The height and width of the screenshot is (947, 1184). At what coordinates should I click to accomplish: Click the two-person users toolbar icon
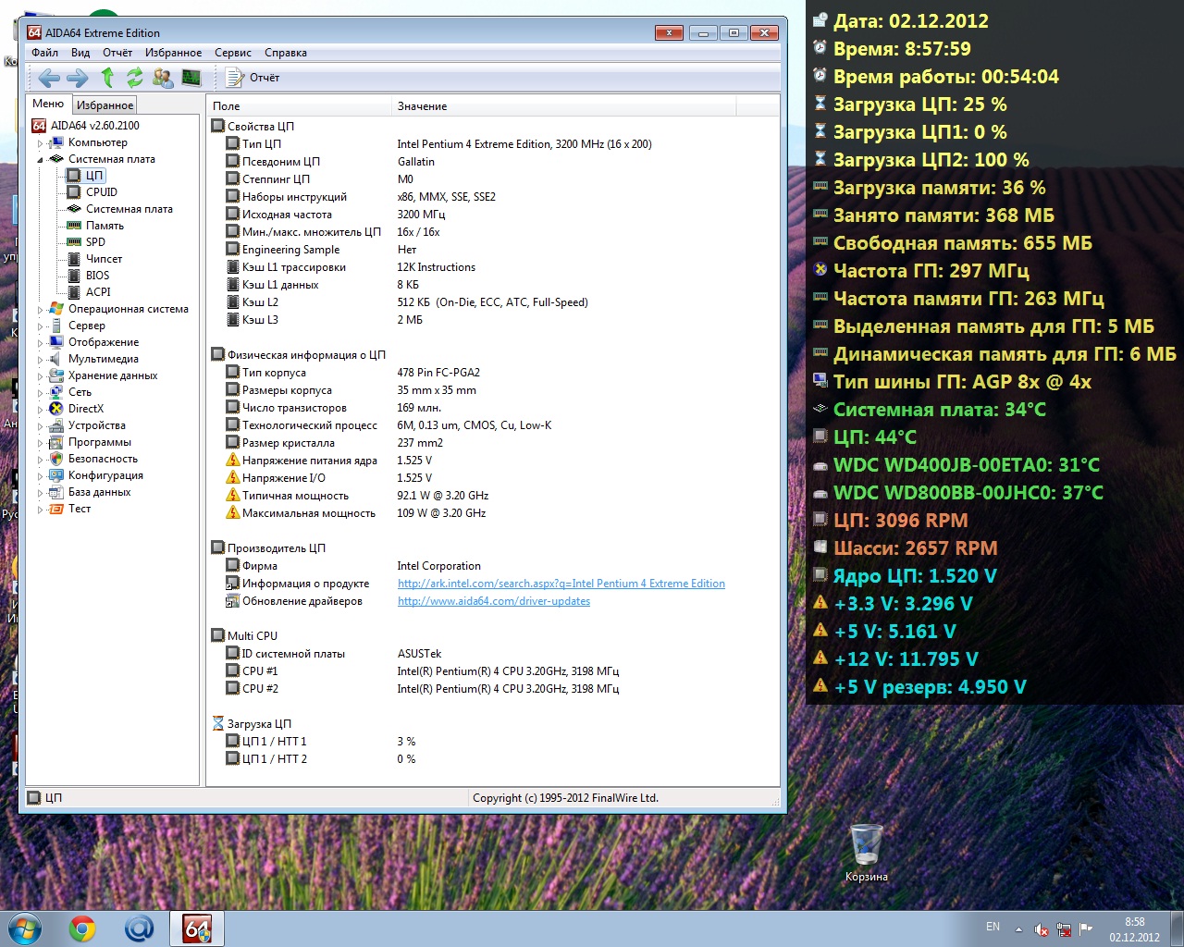click(x=163, y=78)
